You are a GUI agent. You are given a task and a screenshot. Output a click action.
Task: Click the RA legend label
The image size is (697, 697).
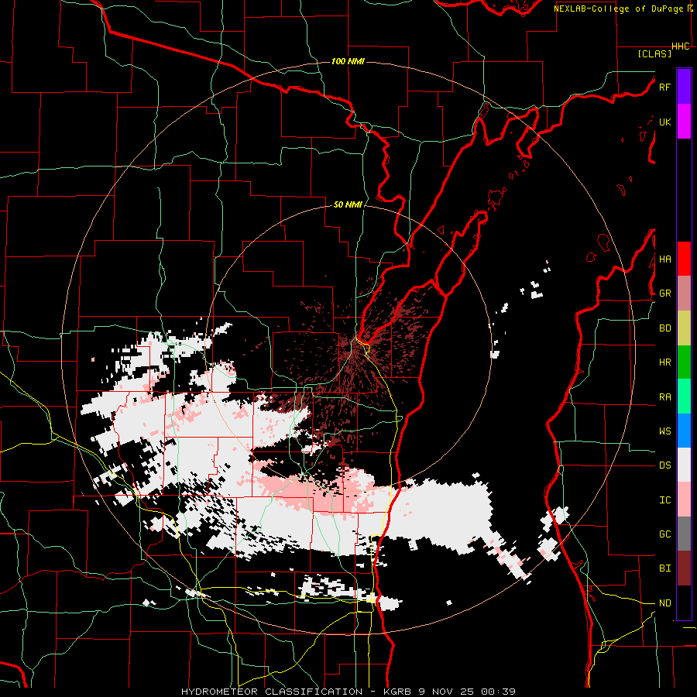(664, 397)
